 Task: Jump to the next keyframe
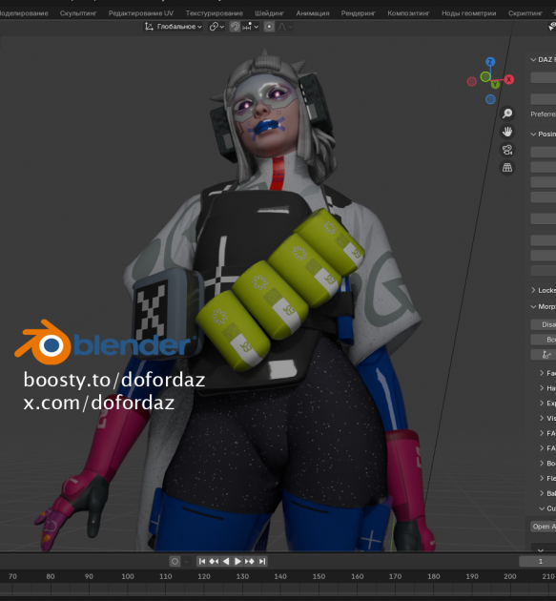250,561
